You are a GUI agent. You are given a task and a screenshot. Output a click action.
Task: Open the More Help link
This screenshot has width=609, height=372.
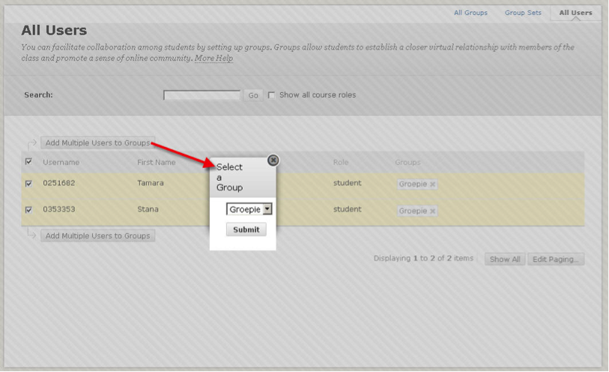[x=213, y=58]
